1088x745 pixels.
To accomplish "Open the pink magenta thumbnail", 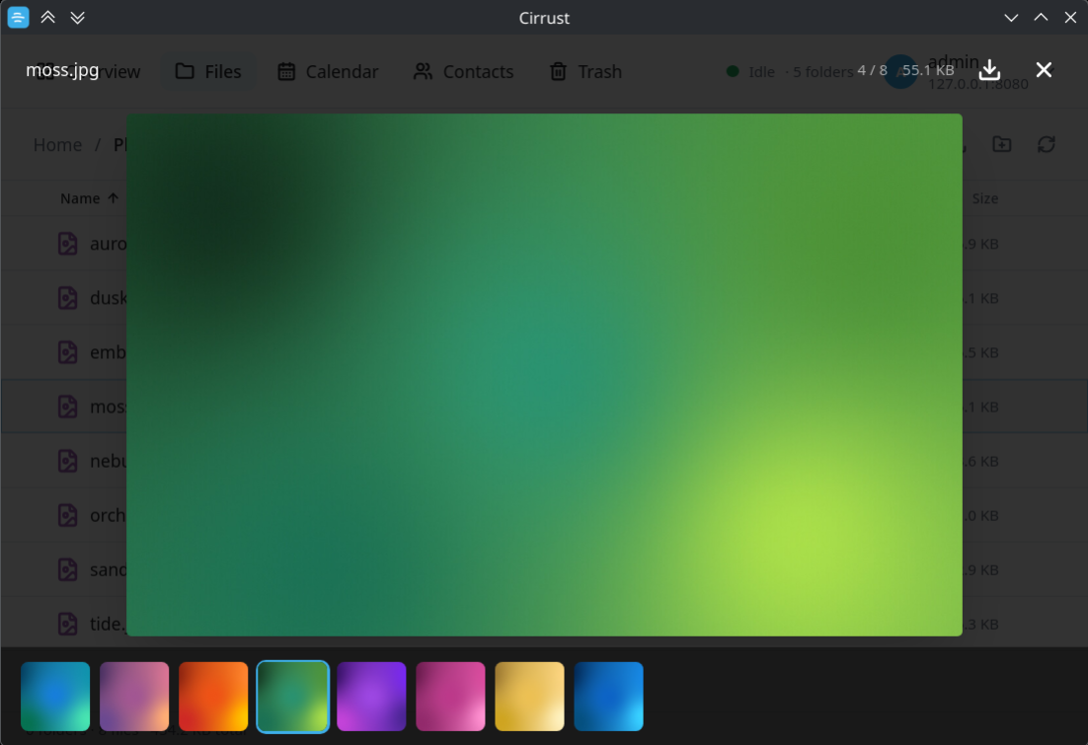I will click(x=451, y=697).
